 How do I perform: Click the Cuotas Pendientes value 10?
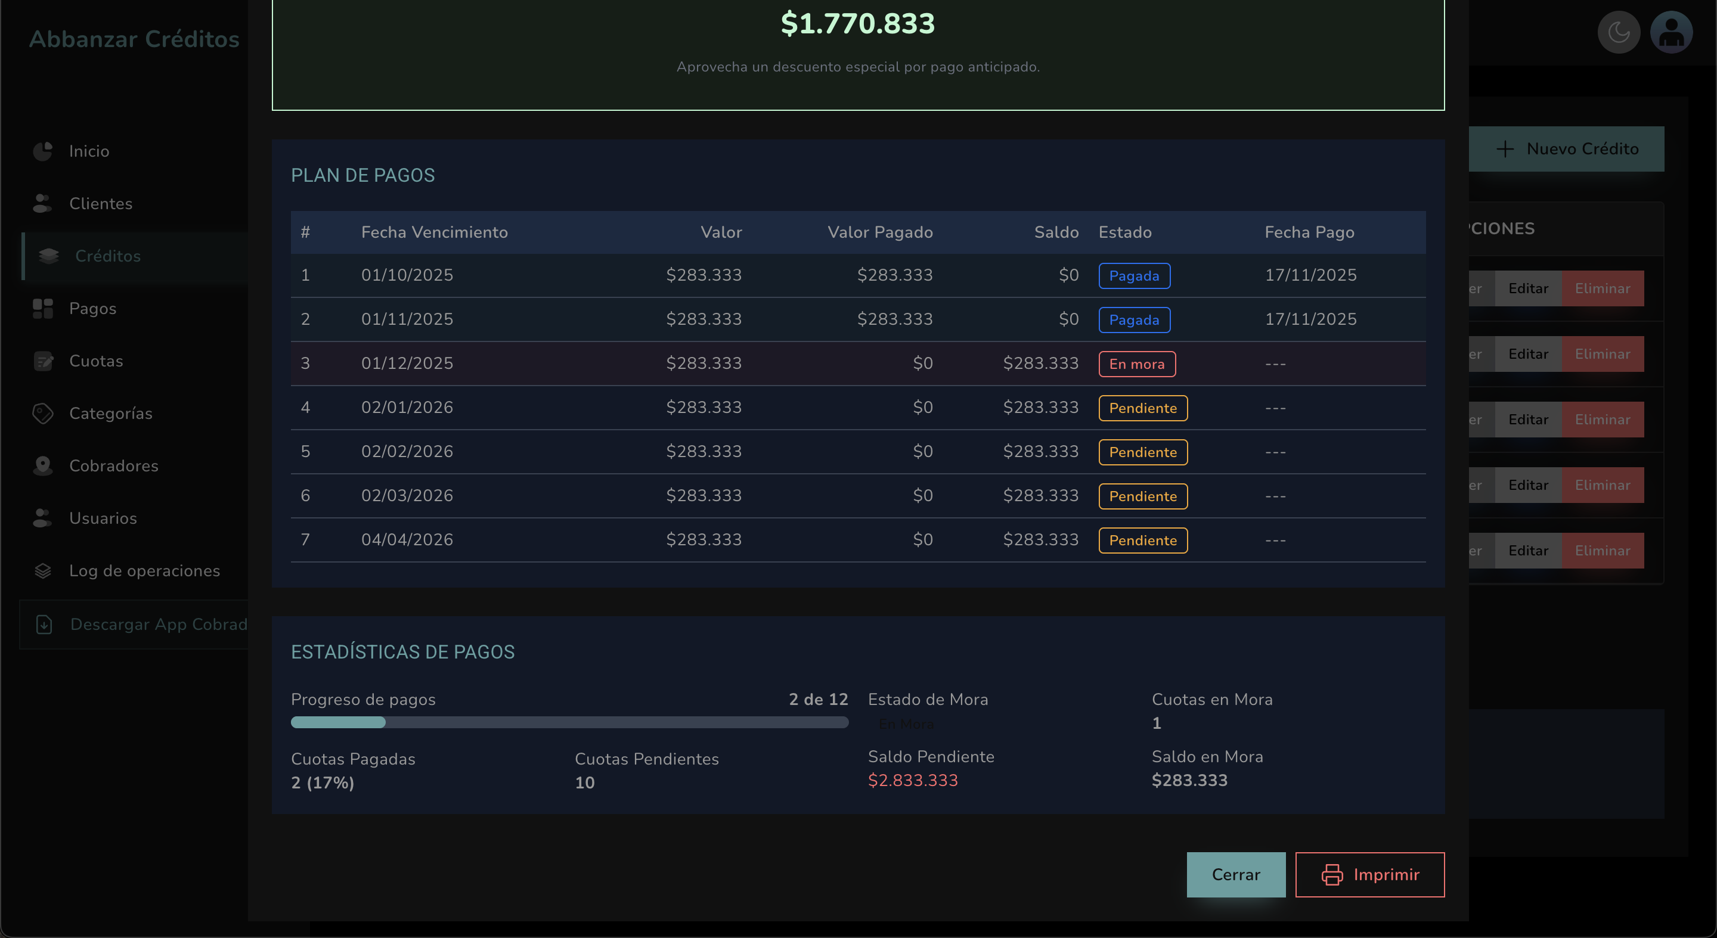pyautogui.click(x=584, y=783)
